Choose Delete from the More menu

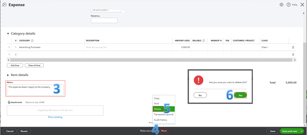[x=163, y=109]
